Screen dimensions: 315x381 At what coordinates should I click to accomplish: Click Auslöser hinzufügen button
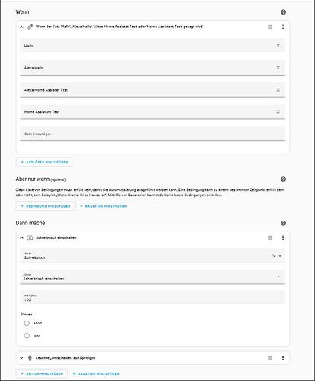44,162
